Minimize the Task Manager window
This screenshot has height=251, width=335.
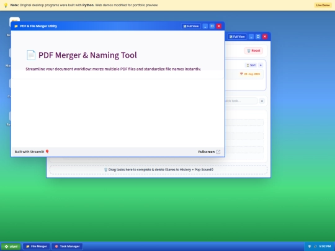click(251, 37)
